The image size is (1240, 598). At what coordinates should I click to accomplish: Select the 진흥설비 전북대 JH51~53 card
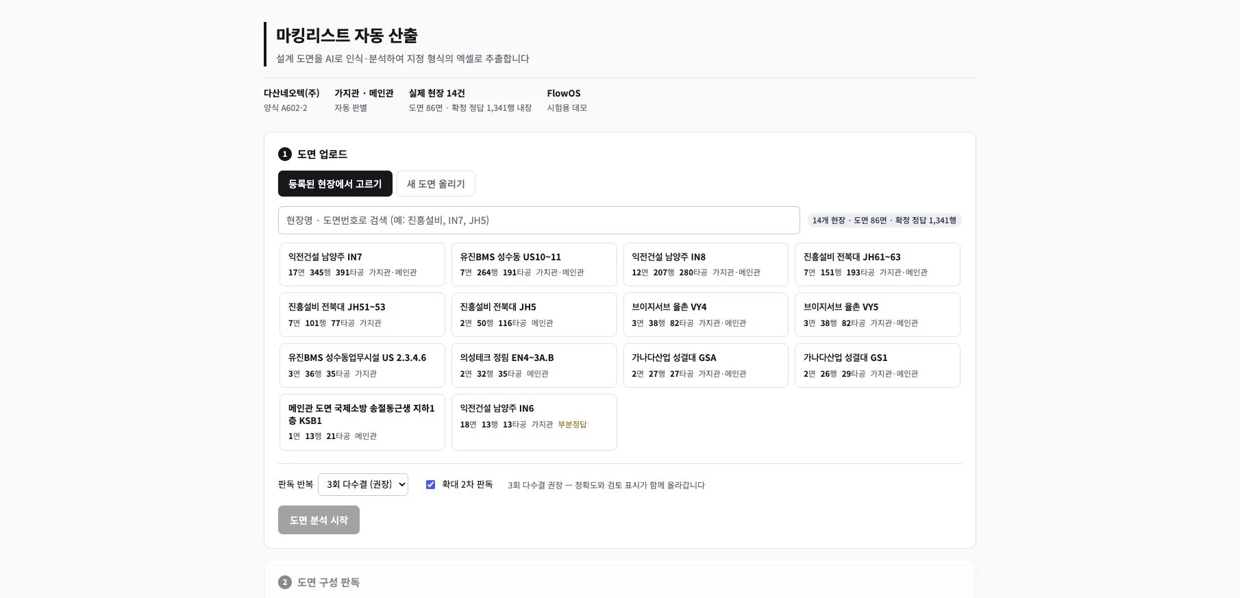pos(362,315)
